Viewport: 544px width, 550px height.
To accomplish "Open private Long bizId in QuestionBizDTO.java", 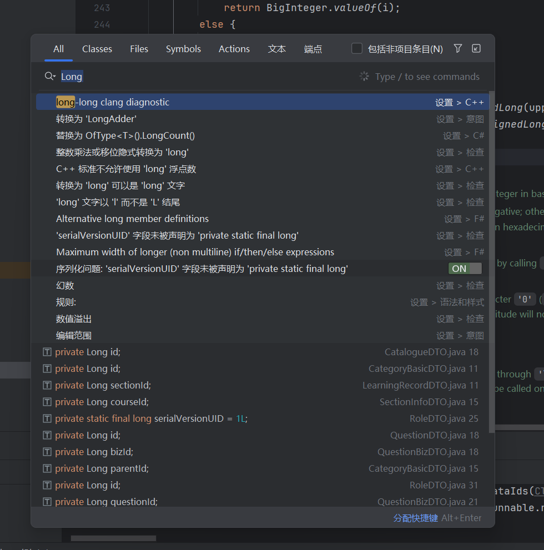I will (x=263, y=452).
